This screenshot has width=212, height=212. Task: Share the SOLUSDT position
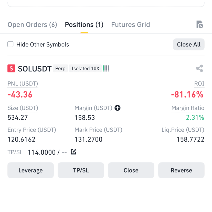(x=199, y=68)
